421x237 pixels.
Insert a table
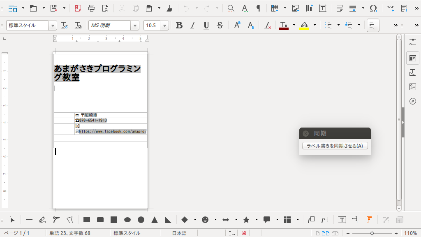275,8
